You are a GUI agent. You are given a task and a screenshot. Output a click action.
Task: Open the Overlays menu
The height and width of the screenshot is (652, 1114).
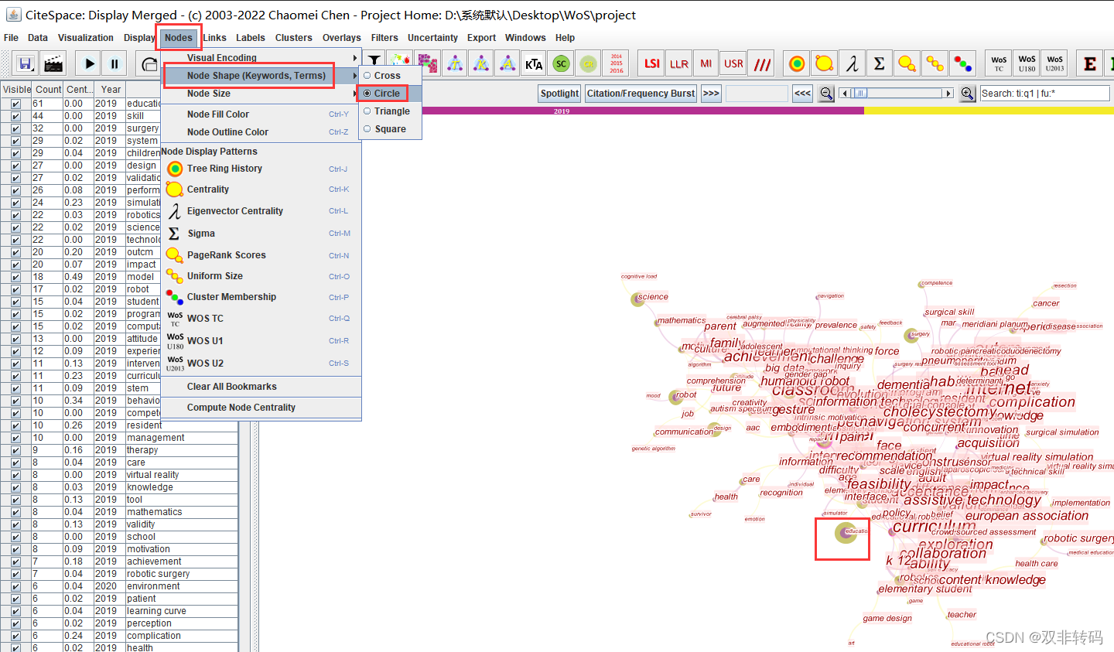[x=342, y=38]
